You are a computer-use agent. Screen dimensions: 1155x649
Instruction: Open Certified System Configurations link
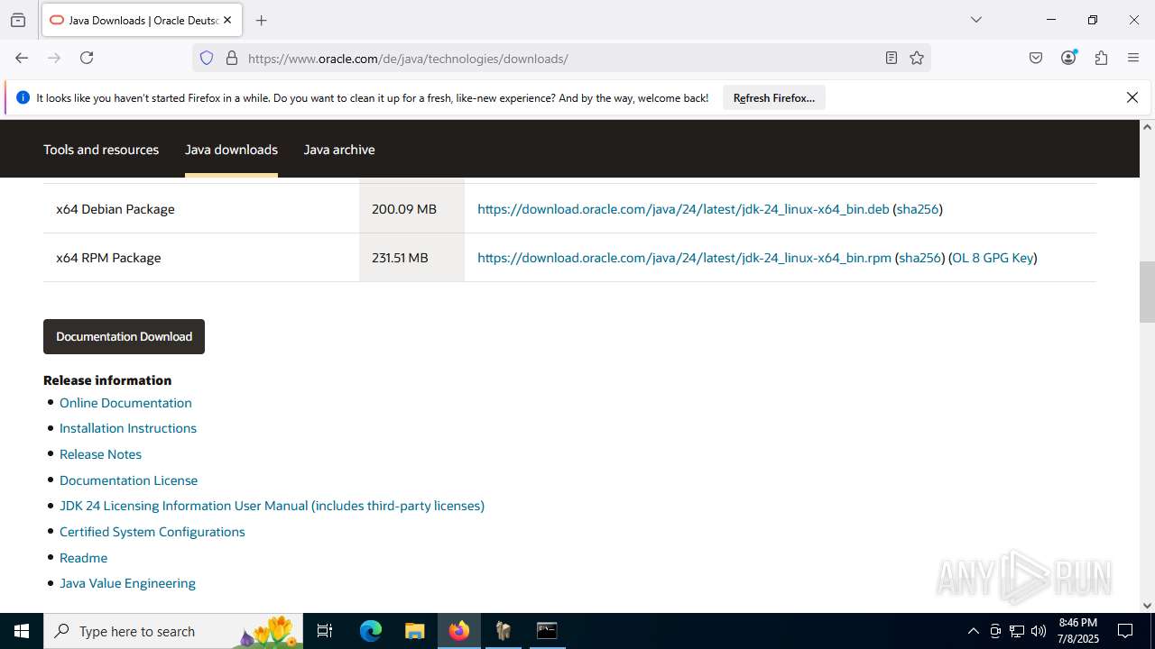click(x=152, y=532)
